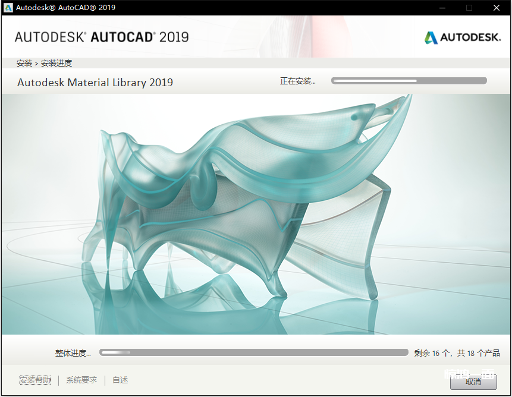This screenshot has height=397, width=512.
Task: Close the AutoCAD 2019 installer window
Action: coord(497,8)
